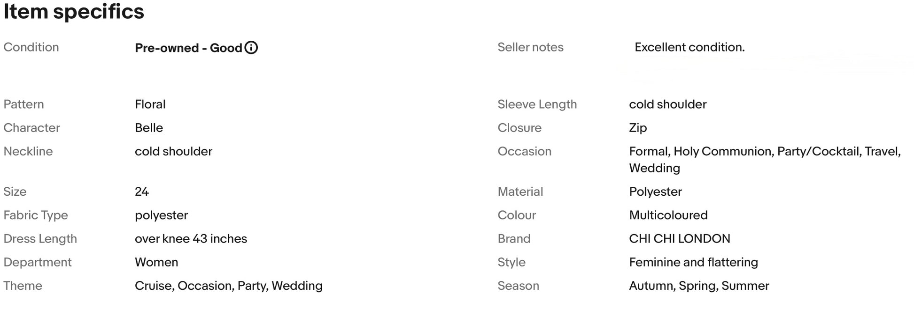Click the over knee 43 inches value

(191, 239)
